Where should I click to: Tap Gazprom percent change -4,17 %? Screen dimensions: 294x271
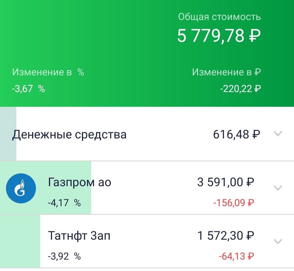click(64, 203)
